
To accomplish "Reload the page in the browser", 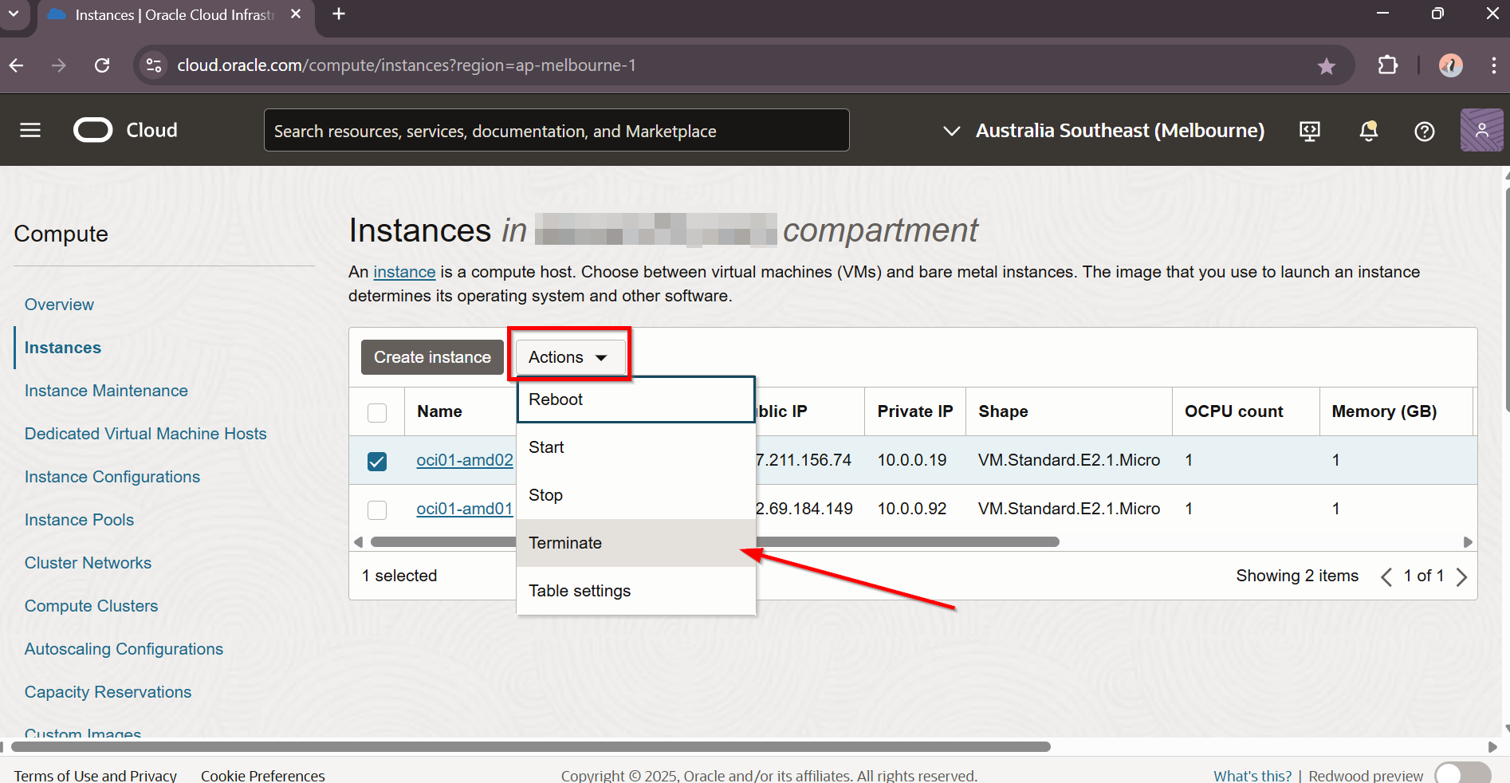I will [x=102, y=65].
